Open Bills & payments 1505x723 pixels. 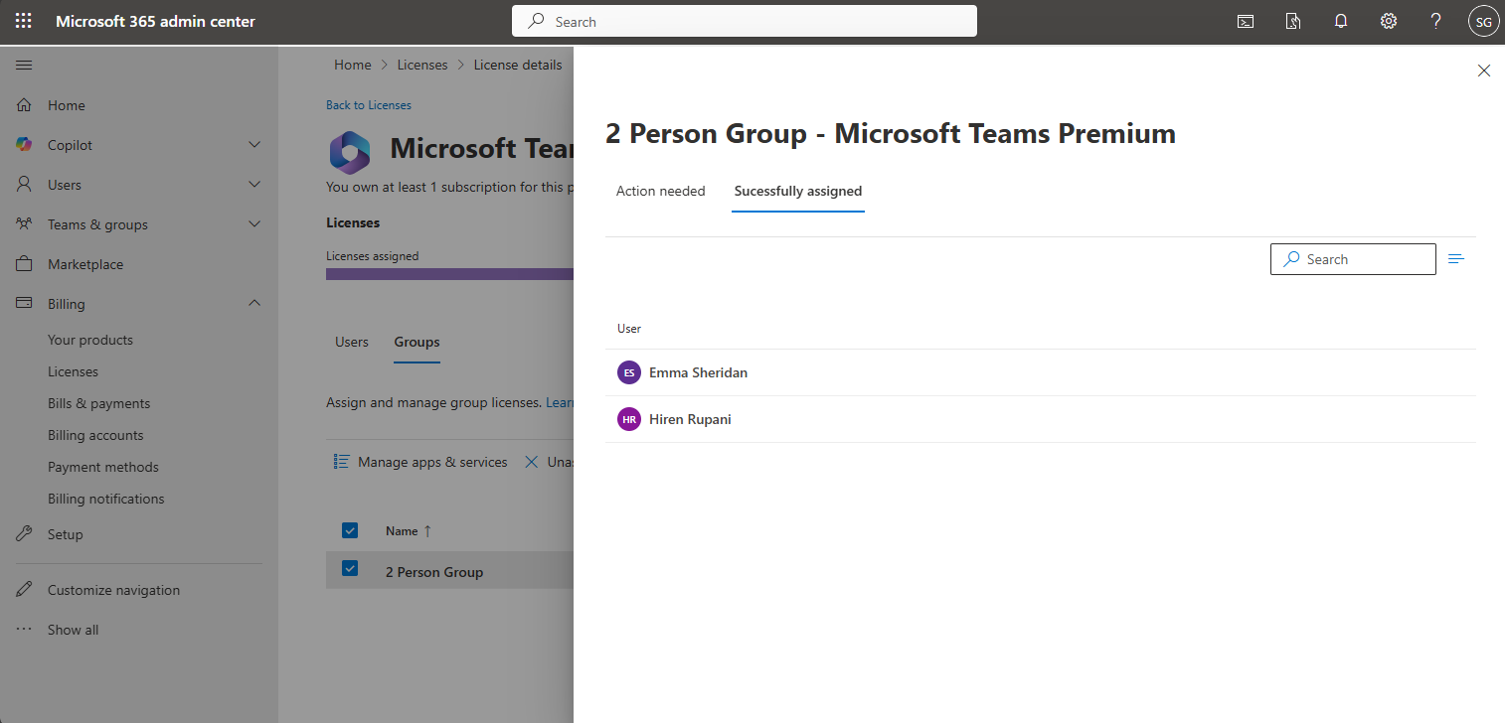click(x=99, y=403)
